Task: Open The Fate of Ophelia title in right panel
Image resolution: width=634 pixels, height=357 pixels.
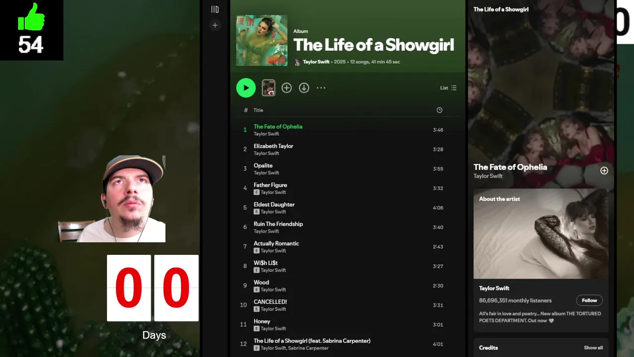Action: pos(510,167)
